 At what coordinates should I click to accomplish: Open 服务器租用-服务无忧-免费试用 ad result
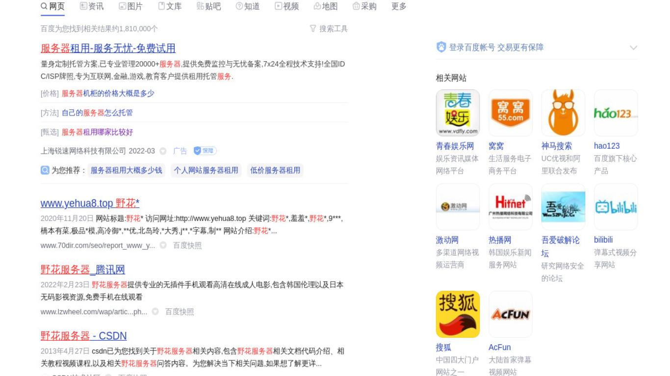[x=108, y=48]
